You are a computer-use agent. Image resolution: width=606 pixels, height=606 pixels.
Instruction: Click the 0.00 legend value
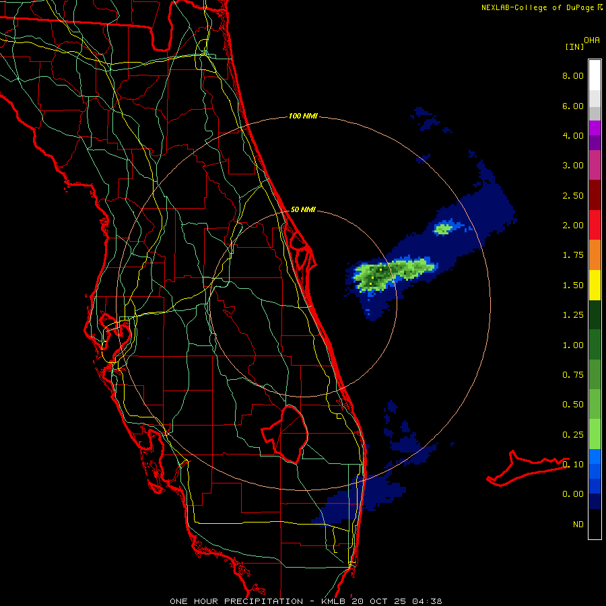tap(573, 494)
